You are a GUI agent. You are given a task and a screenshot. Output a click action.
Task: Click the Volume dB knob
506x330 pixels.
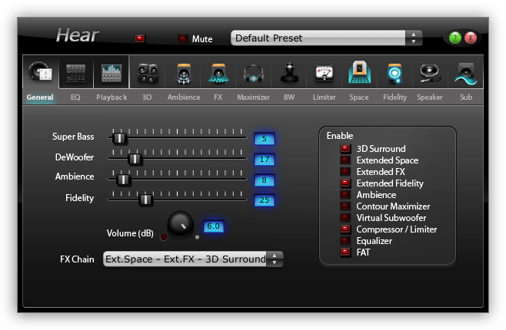pos(180,224)
